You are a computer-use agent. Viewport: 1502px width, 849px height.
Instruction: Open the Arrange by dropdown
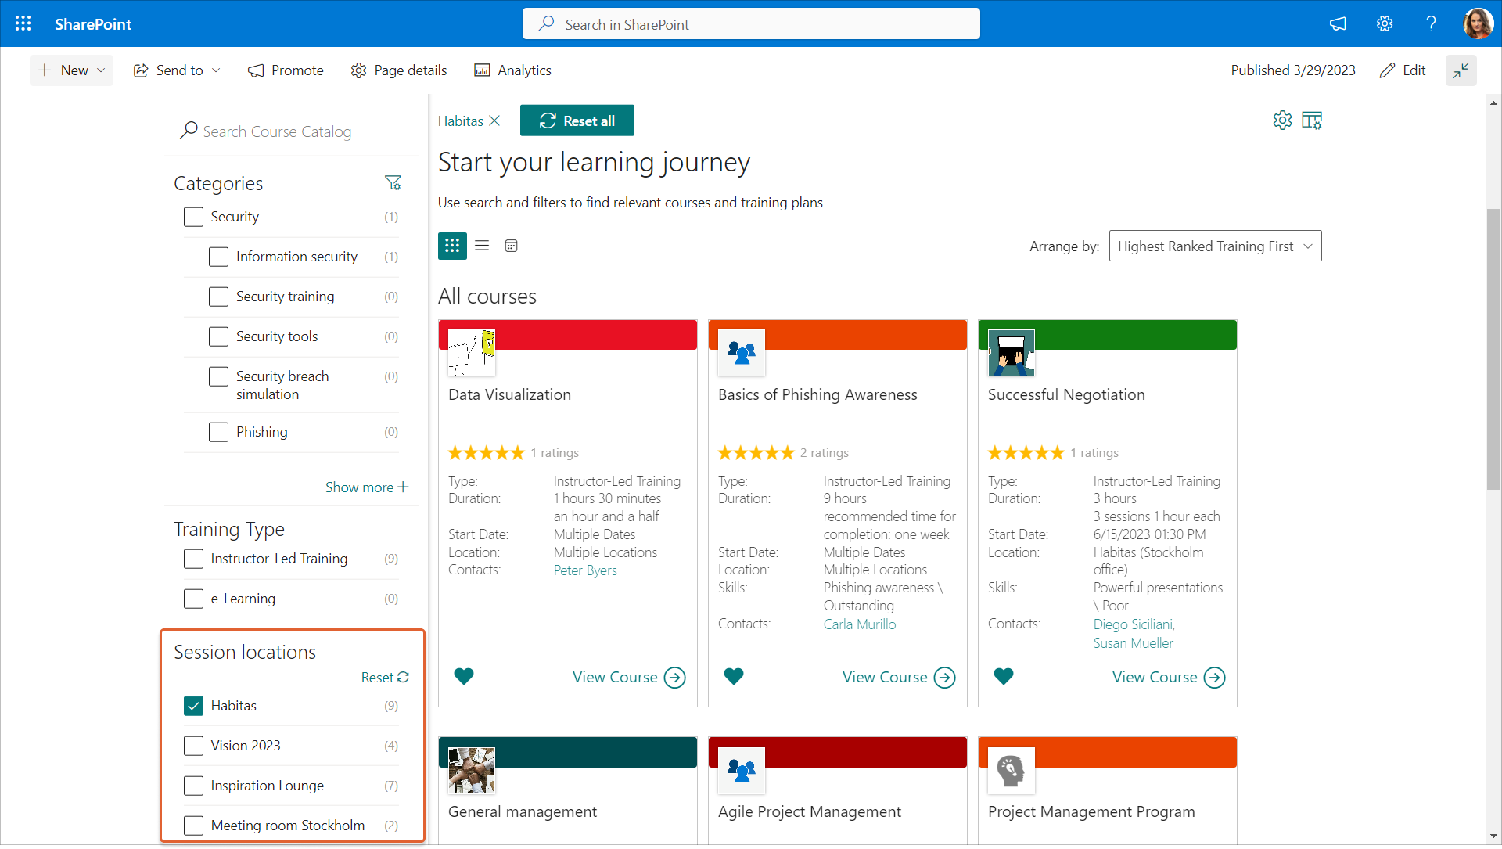pyautogui.click(x=1215, y=246)
